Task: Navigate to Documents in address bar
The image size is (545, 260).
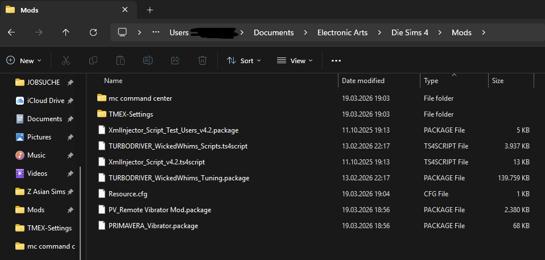Action: click(x=274, y=32)
